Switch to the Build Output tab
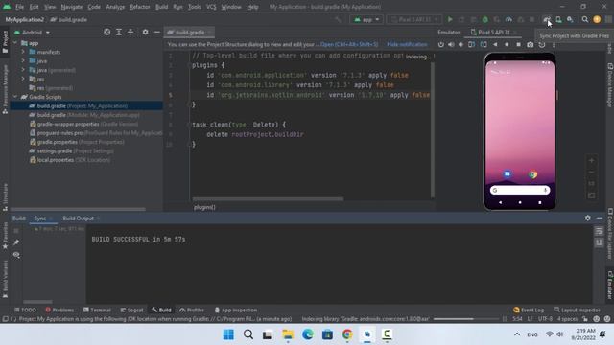The width and height of the screenshot is (614, 345). coord(79,218)
